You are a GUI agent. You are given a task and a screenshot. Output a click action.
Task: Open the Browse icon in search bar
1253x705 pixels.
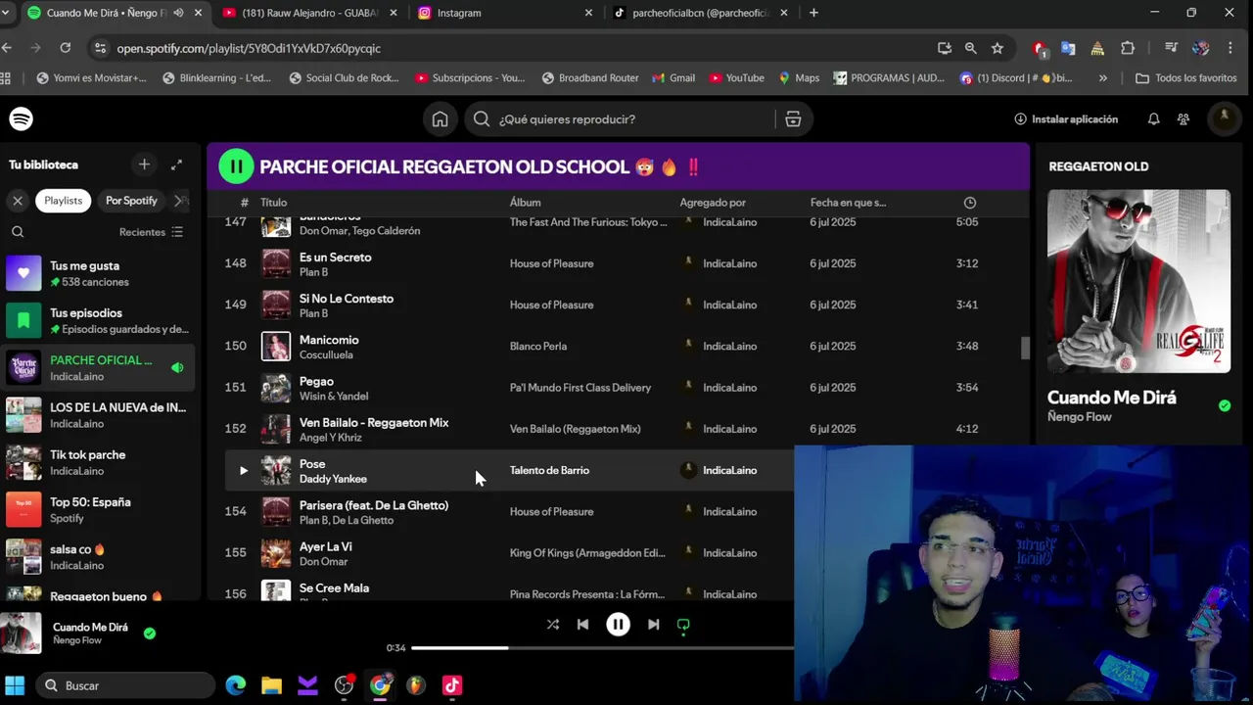[x=793, y=118]
